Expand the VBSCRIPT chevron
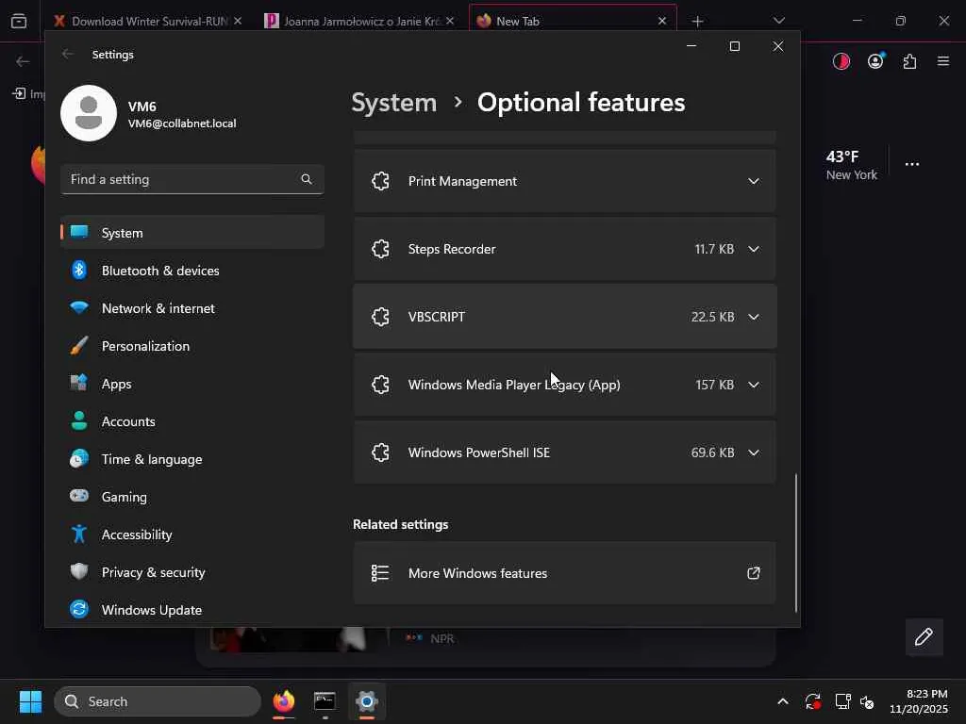Viewport: 966px width, 724px height. coord(754,317)
